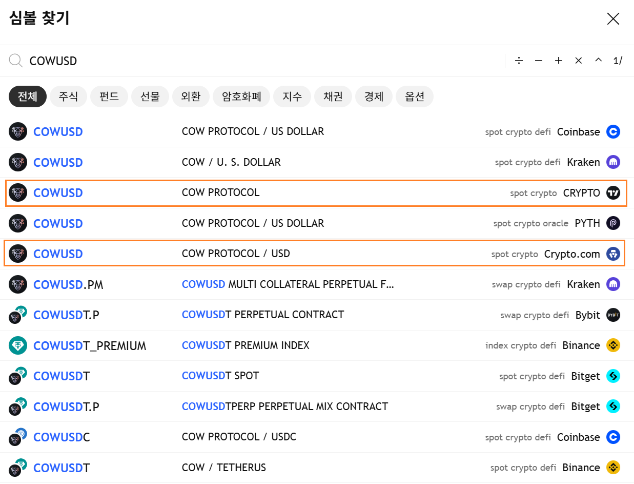Insert the plus operator symbol

(x=559, y=61)
